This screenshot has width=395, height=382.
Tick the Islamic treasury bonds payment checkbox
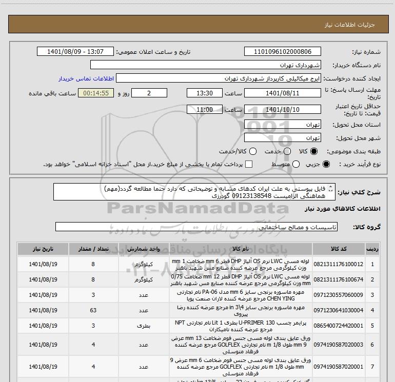point(249,164)
